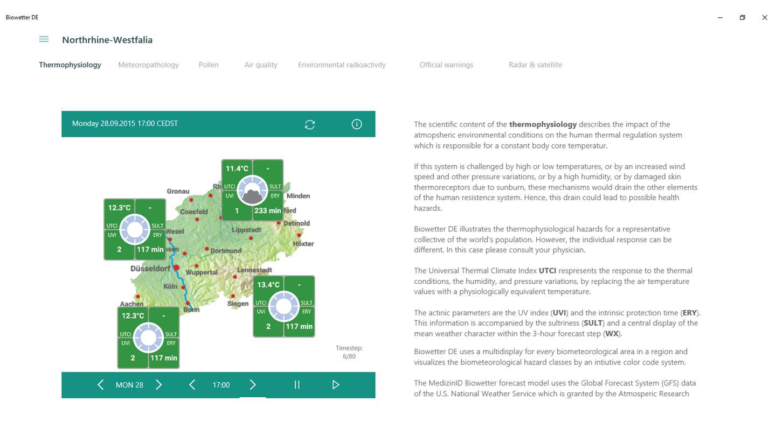
Task: Click the Timestep 6/80 indicator
Action: pyautogui.click(x=349, y=352)
